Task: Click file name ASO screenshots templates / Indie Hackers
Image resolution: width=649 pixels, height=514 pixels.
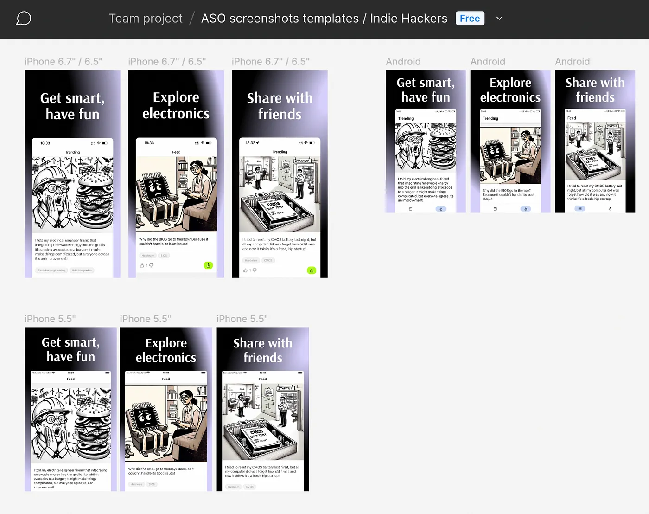Action: tap(324, 19)
